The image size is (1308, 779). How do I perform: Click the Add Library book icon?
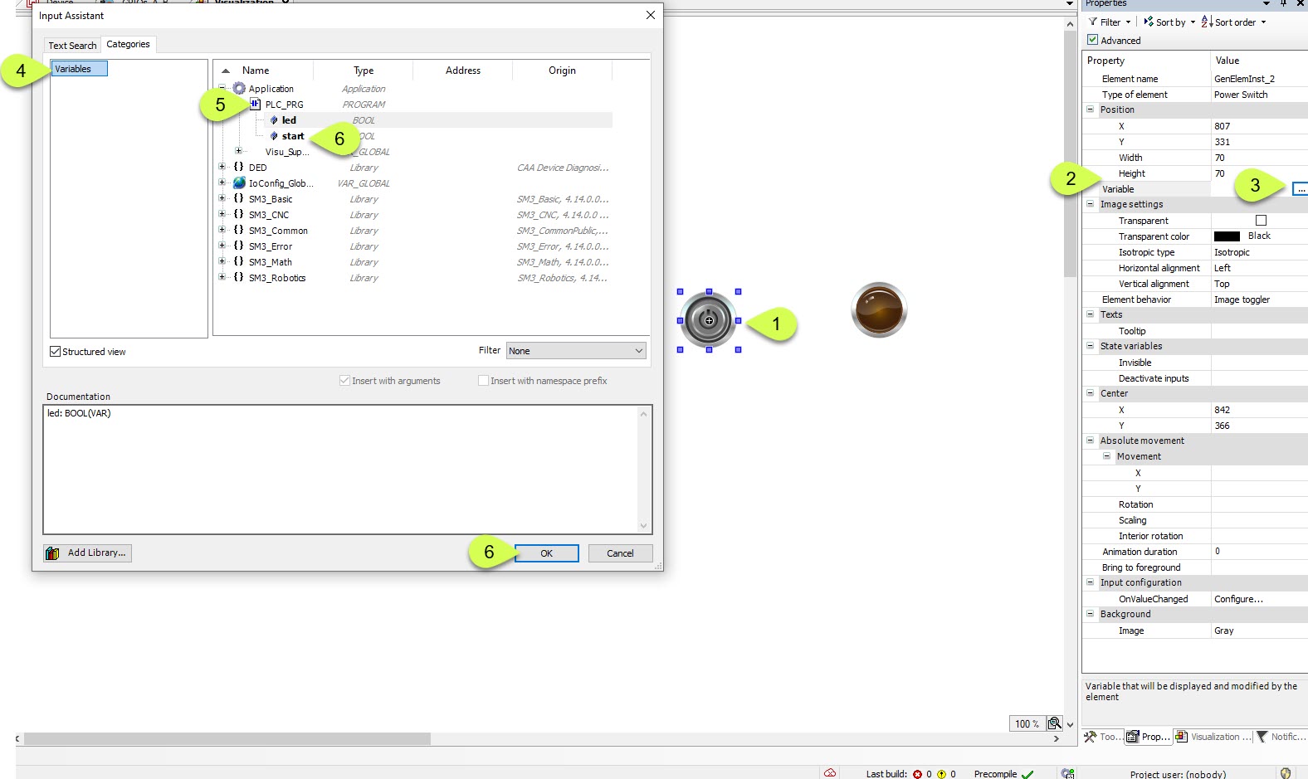click(52, 553)
